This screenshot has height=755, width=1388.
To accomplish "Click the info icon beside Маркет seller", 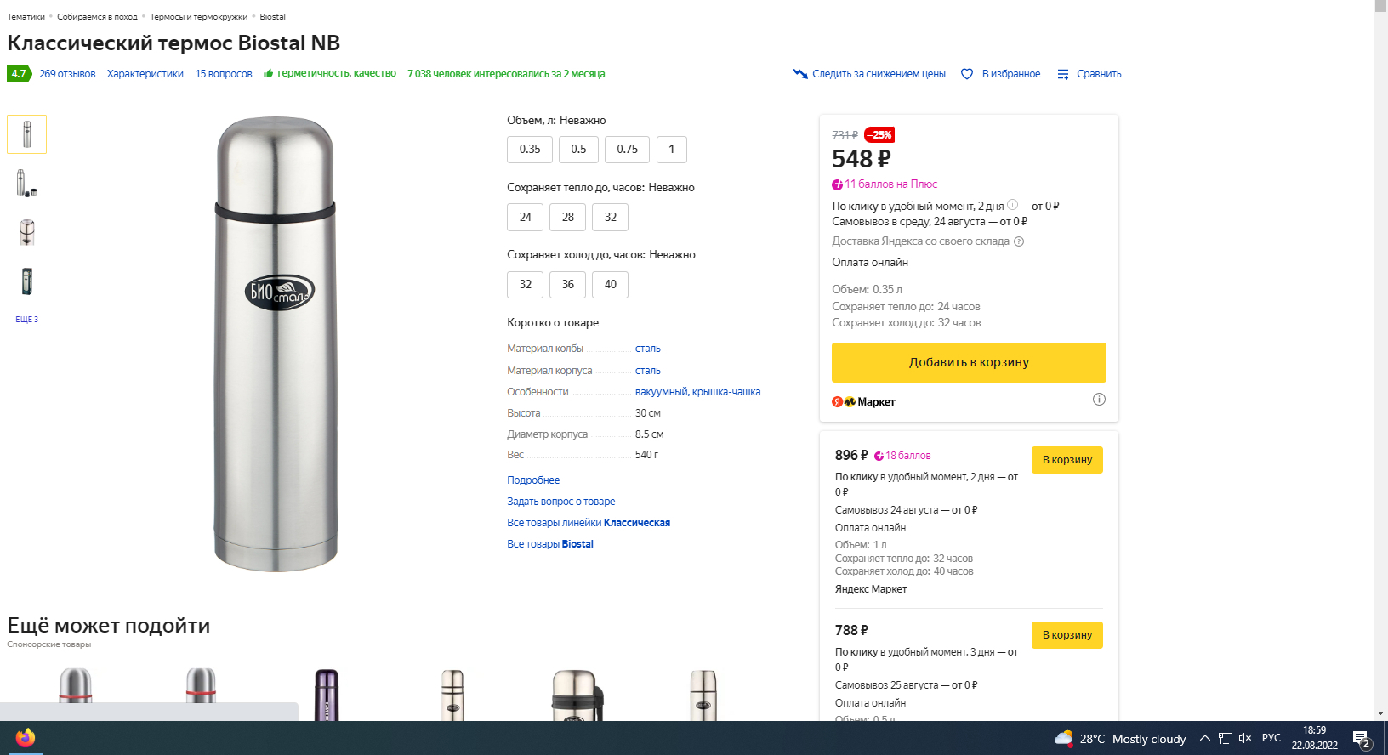I will [1099, 400].
